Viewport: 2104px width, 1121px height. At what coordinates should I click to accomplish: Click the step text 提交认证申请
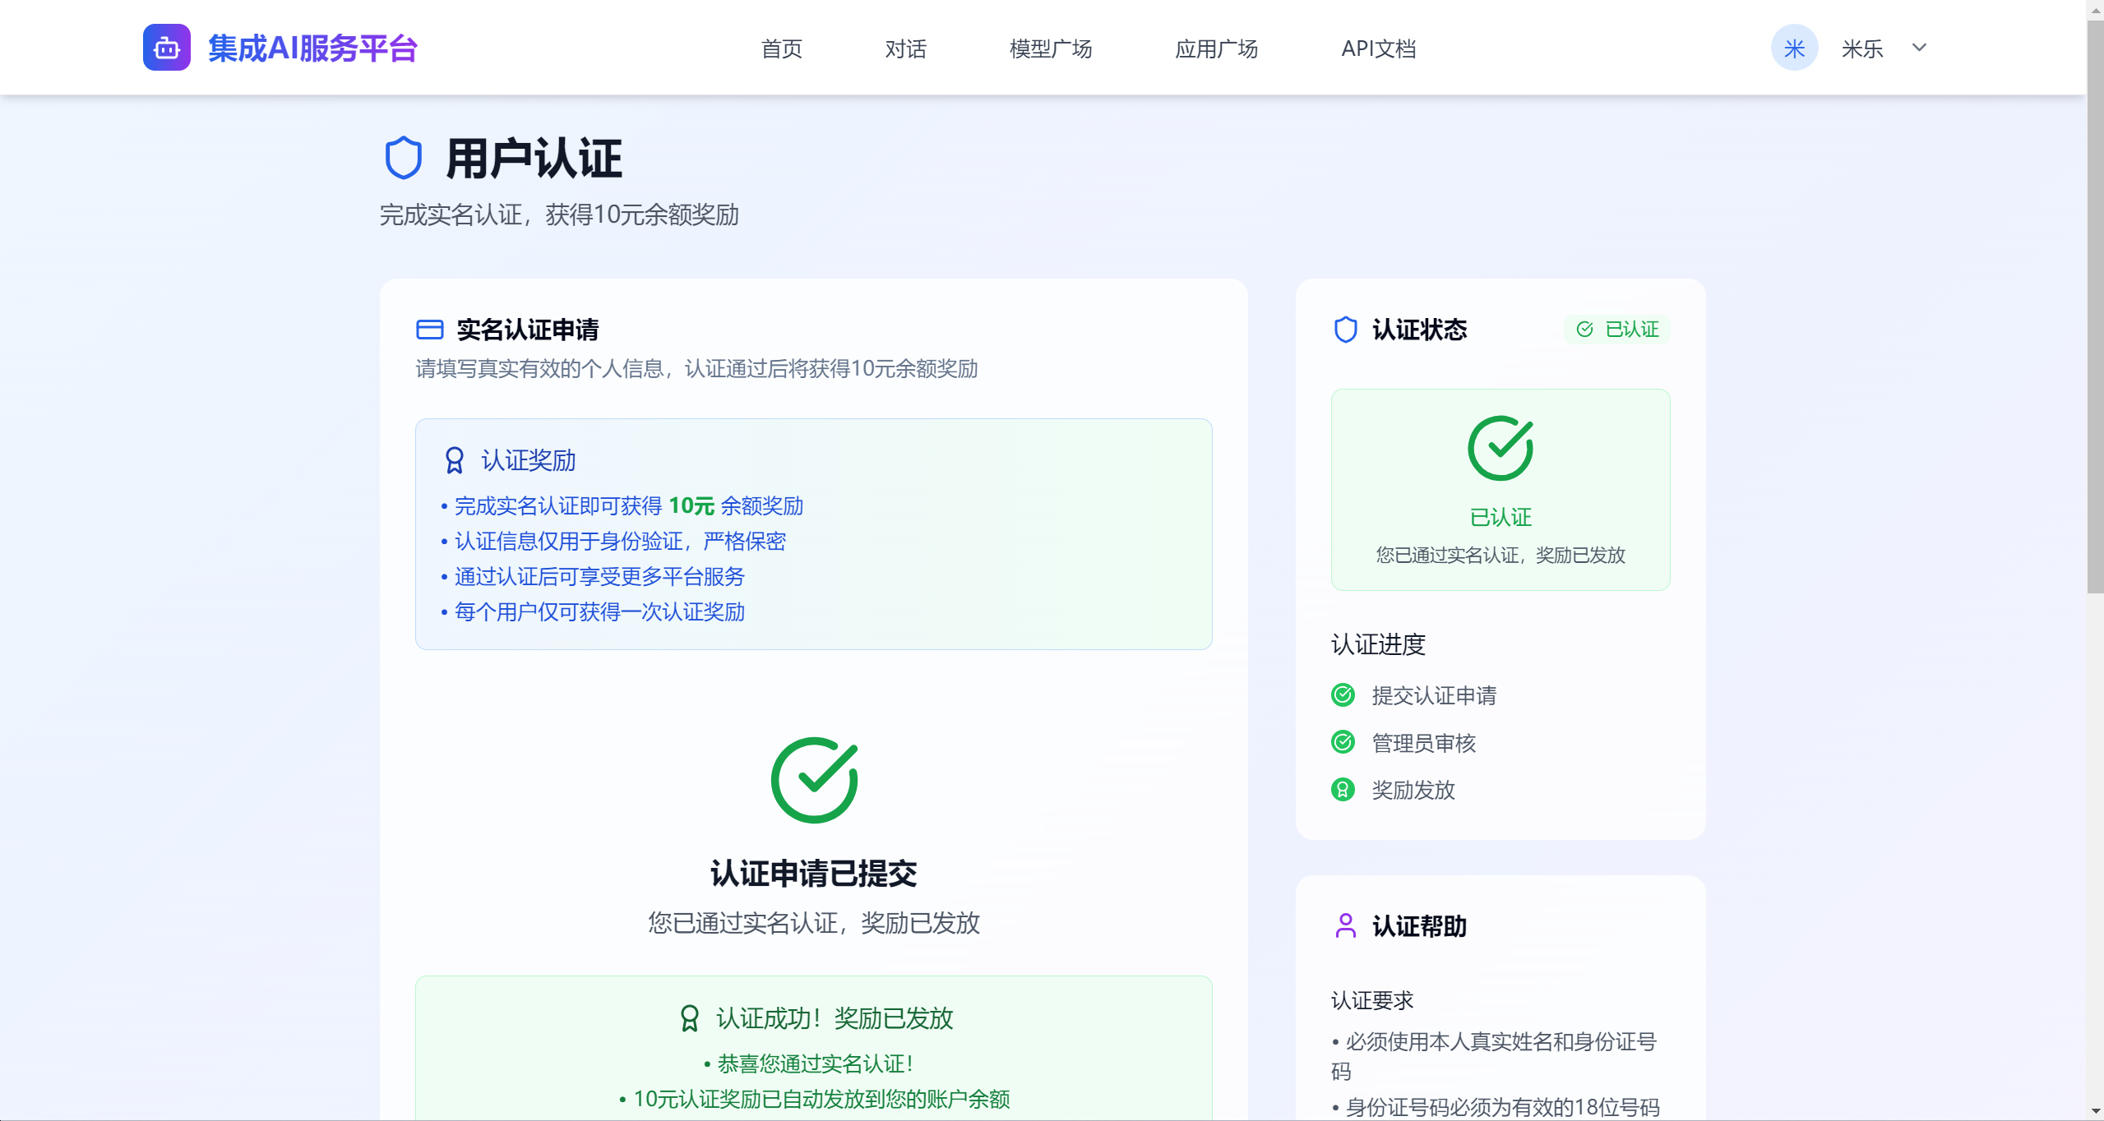coord(1434,695)
